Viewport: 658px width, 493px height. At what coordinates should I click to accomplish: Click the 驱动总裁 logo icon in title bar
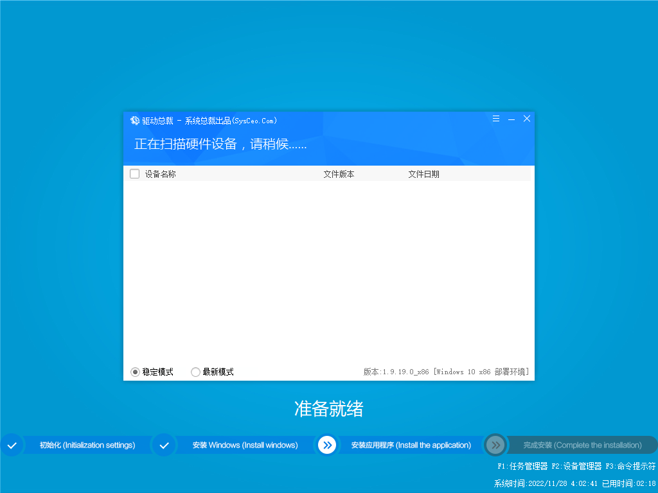(x=135, y=121)
